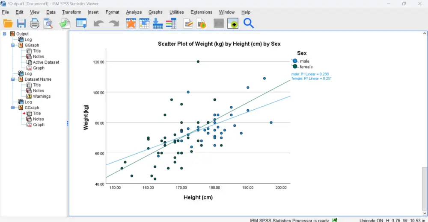Click the 'Unicode:ON' status bar entry

coord(372,220)
